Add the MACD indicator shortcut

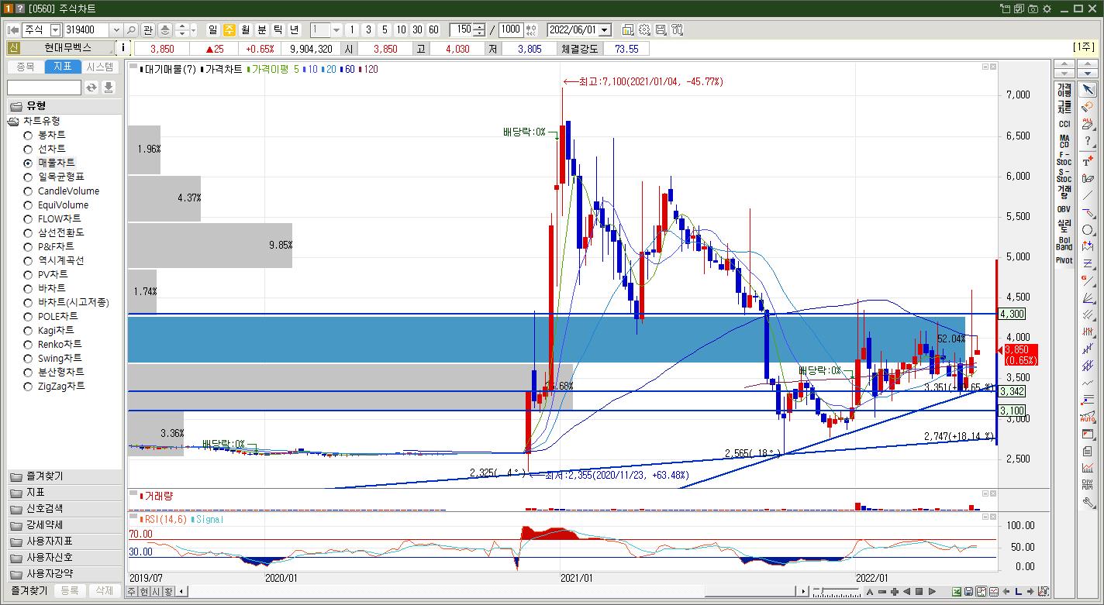click(x=1064, y=141)
